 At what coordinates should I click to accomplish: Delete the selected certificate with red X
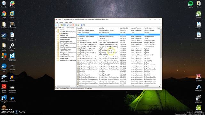click(x=73, y=25)
